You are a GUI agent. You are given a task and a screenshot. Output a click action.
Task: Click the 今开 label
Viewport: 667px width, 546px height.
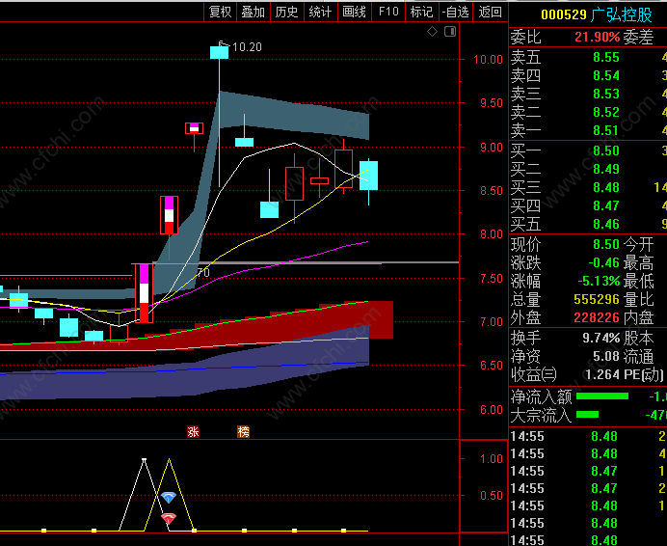(x=638, y=244)
